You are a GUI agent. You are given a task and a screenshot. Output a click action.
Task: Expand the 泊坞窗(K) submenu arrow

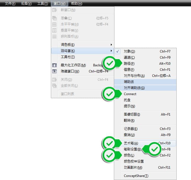tap(111, 51)
